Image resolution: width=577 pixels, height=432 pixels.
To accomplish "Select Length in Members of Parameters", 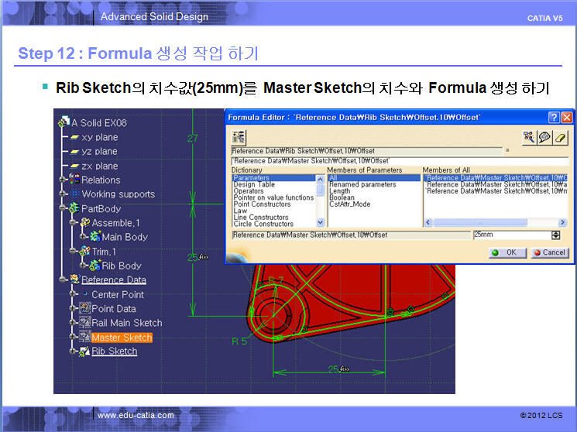I will pos(340,191).
